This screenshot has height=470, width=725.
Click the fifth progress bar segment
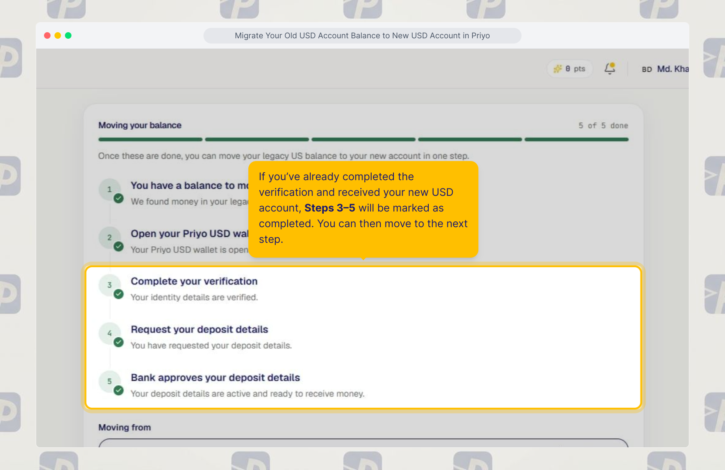576,140
